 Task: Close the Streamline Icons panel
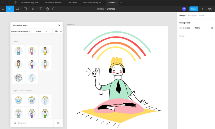click(x=59, y=25)
